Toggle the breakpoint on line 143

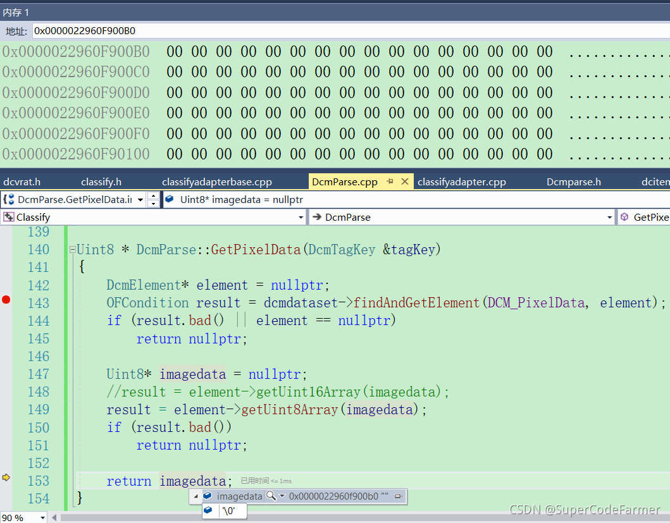[6, 300]
